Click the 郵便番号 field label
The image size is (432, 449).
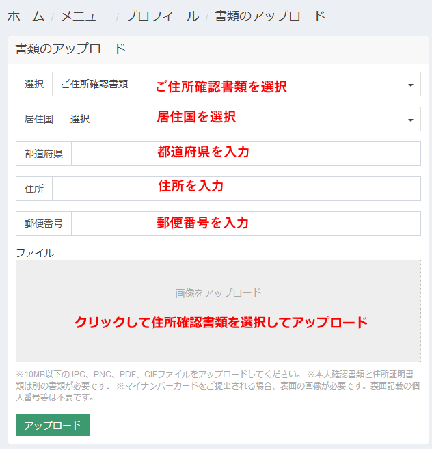(x=44, y=223)
